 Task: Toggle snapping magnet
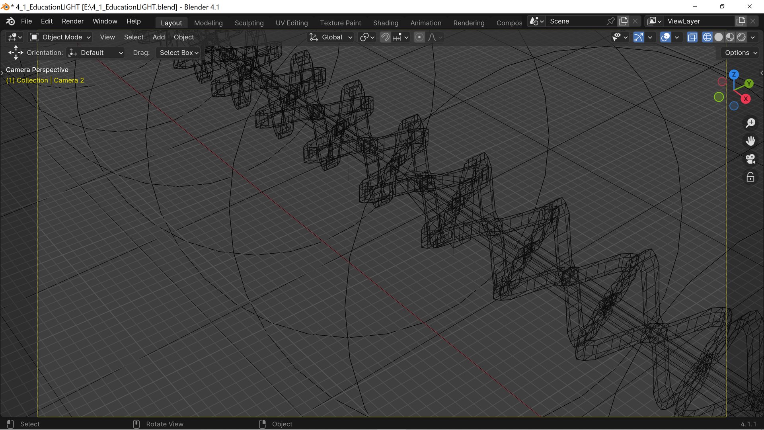pyautogui.click(x=385, y=37)
